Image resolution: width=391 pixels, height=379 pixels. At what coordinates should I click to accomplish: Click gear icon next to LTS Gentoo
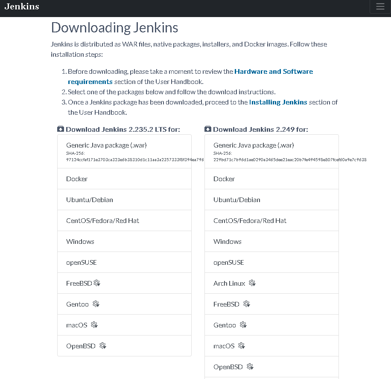(96, 304)
